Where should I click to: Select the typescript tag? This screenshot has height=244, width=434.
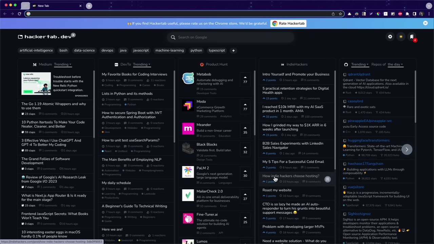click(217, 50)
